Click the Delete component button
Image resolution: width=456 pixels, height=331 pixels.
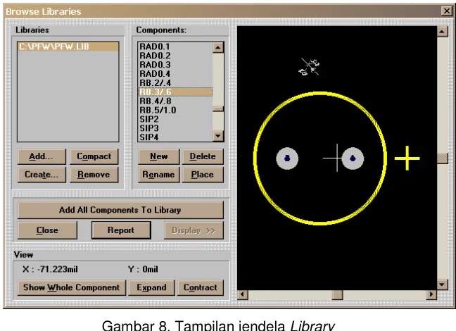tap(203, 156)
